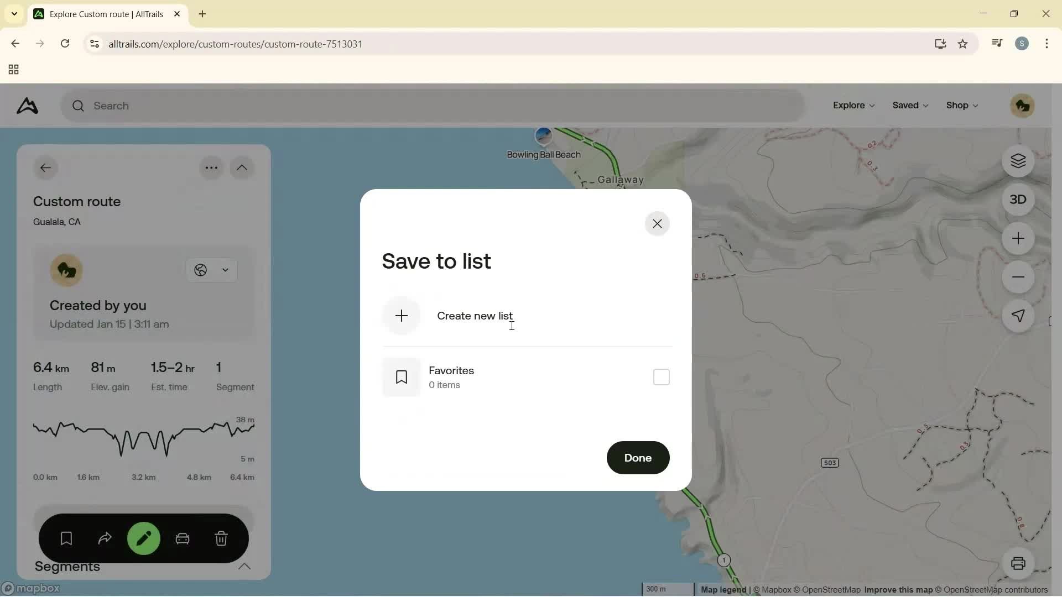Open the map layers selector
Screen dimensions: 1062x597
click(1018, 161)
